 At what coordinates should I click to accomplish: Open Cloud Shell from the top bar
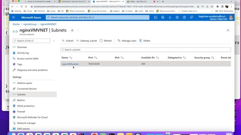point(156,18)
